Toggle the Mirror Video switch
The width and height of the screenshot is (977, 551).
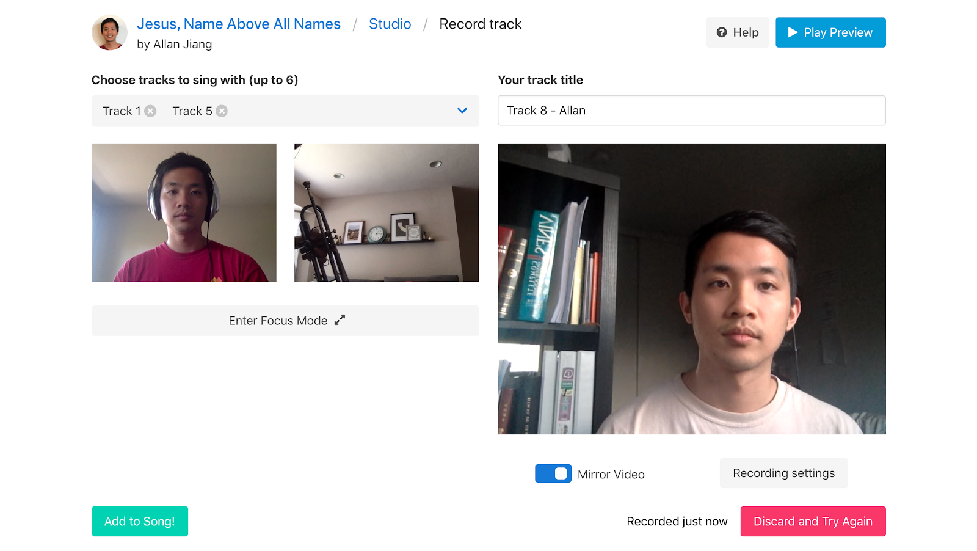(553, 473)
